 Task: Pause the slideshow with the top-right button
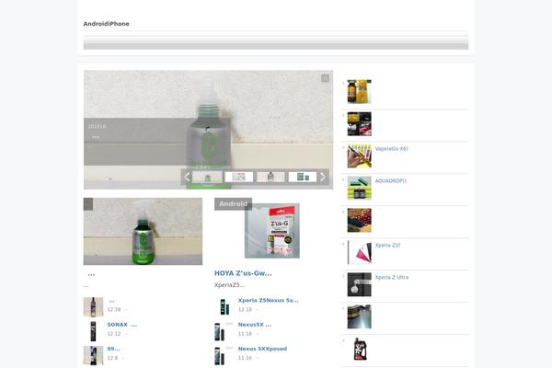point(325,78)
